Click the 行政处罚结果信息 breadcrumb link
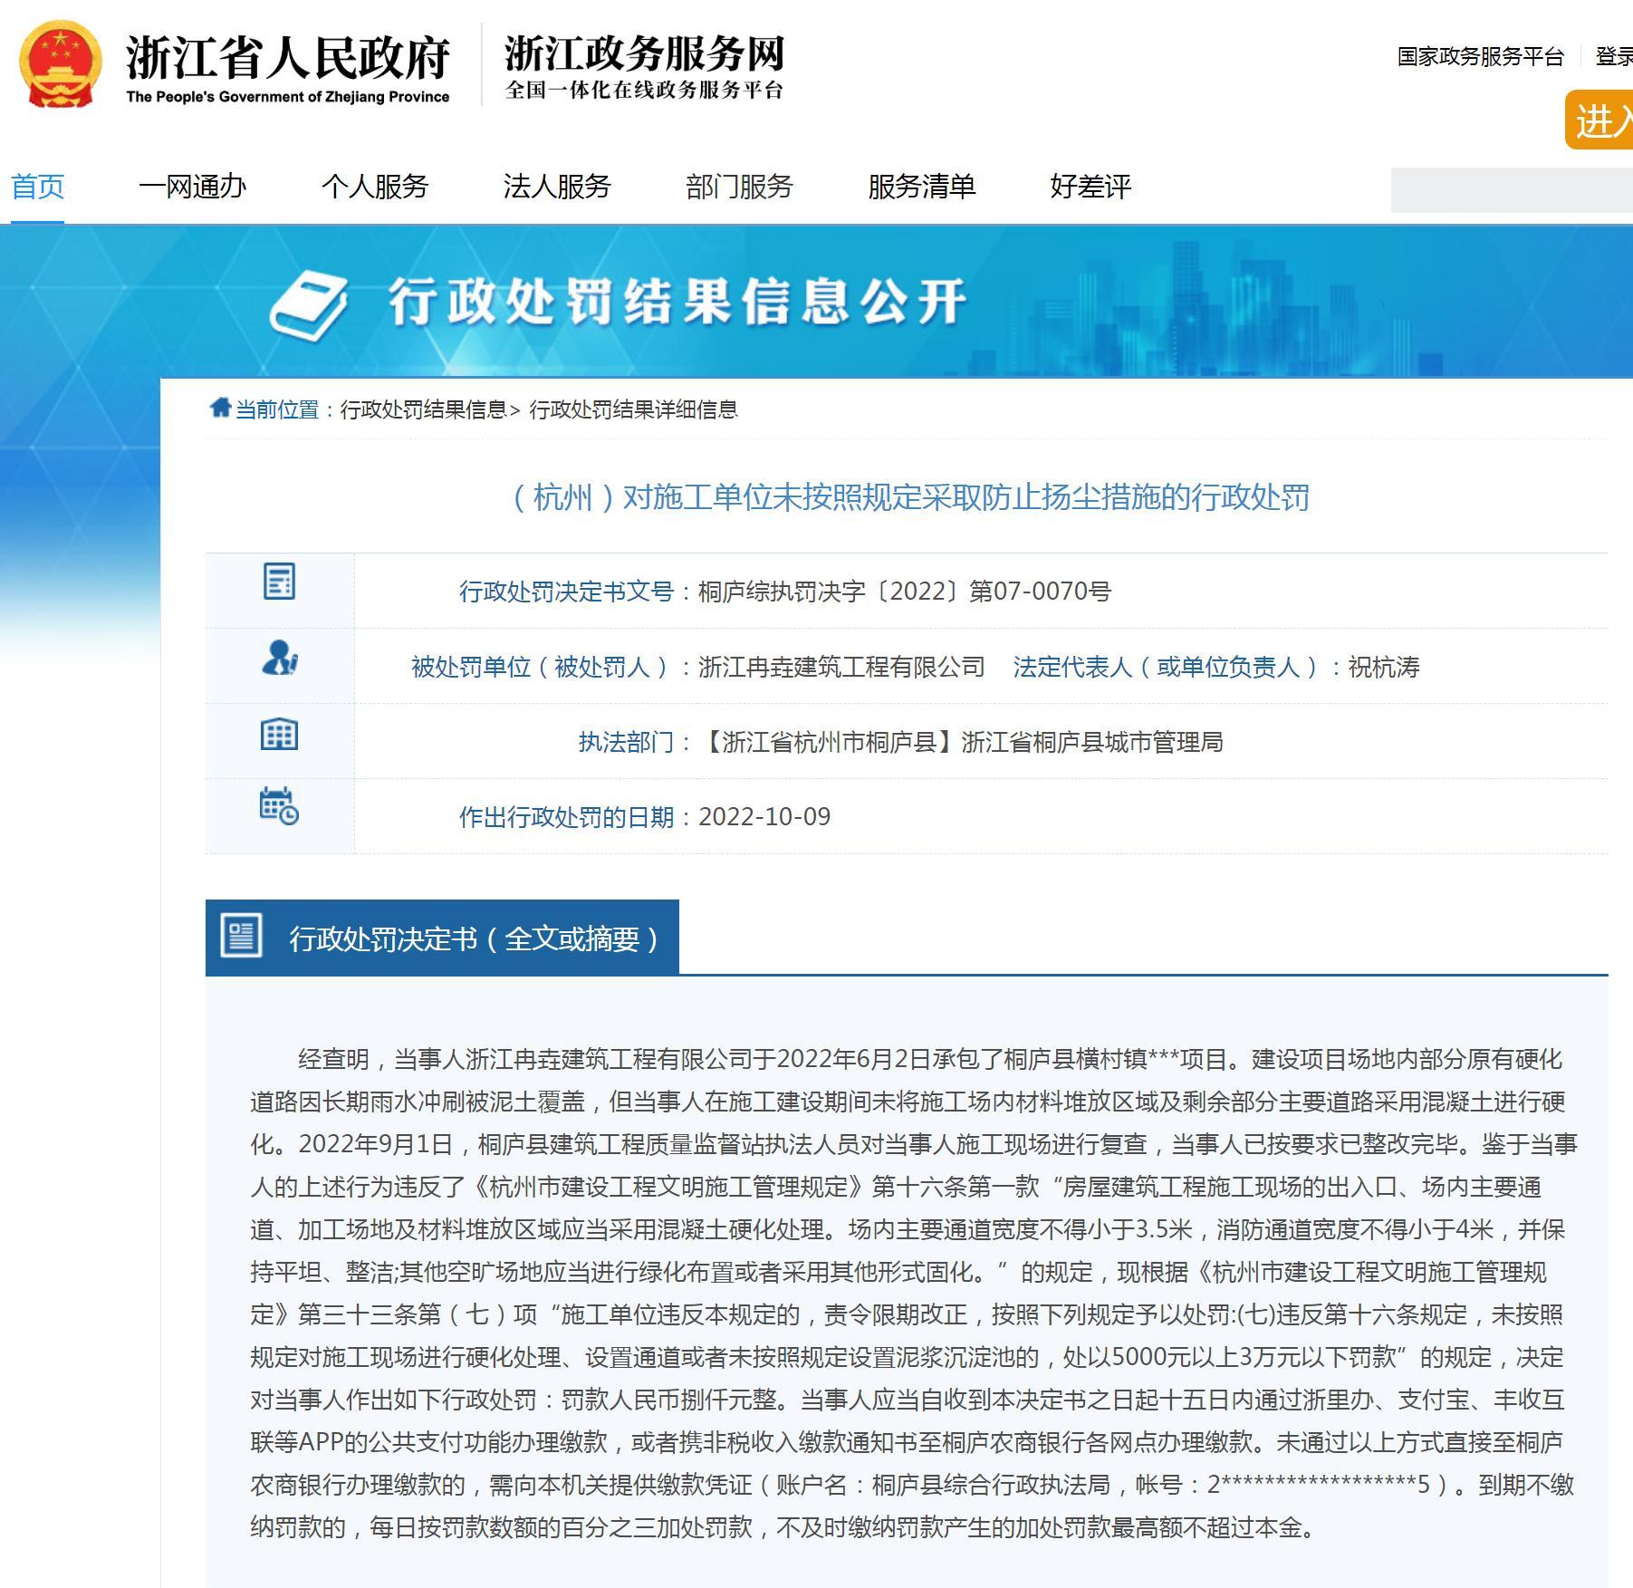 click(x=423, y=409)
